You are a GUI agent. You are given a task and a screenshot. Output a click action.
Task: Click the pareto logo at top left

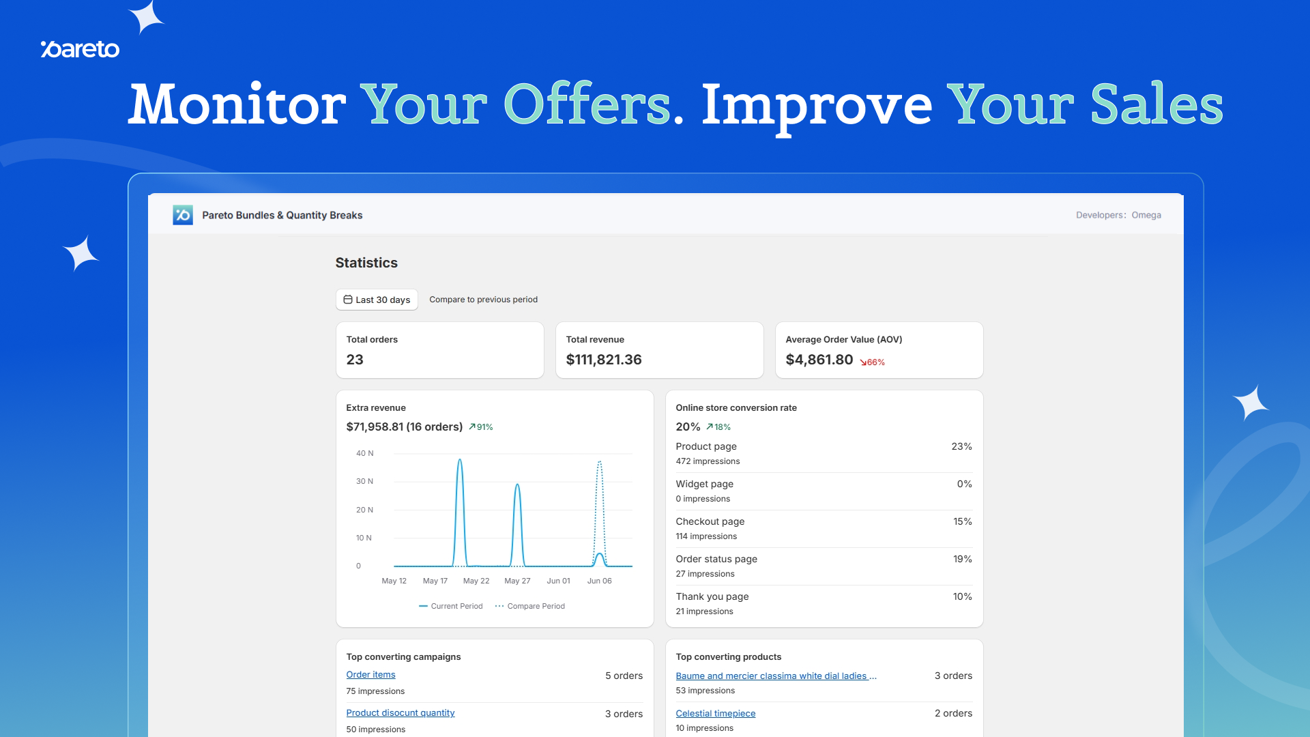point(80,49)
